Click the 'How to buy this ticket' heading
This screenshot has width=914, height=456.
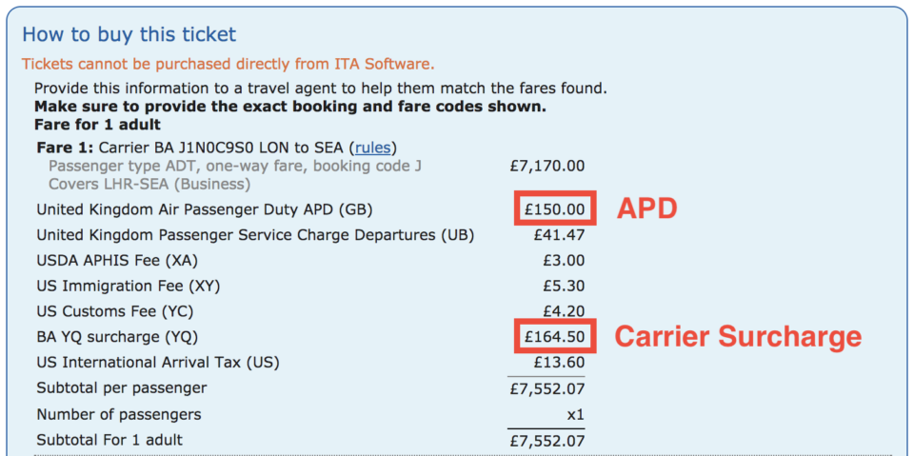[129, 34]
